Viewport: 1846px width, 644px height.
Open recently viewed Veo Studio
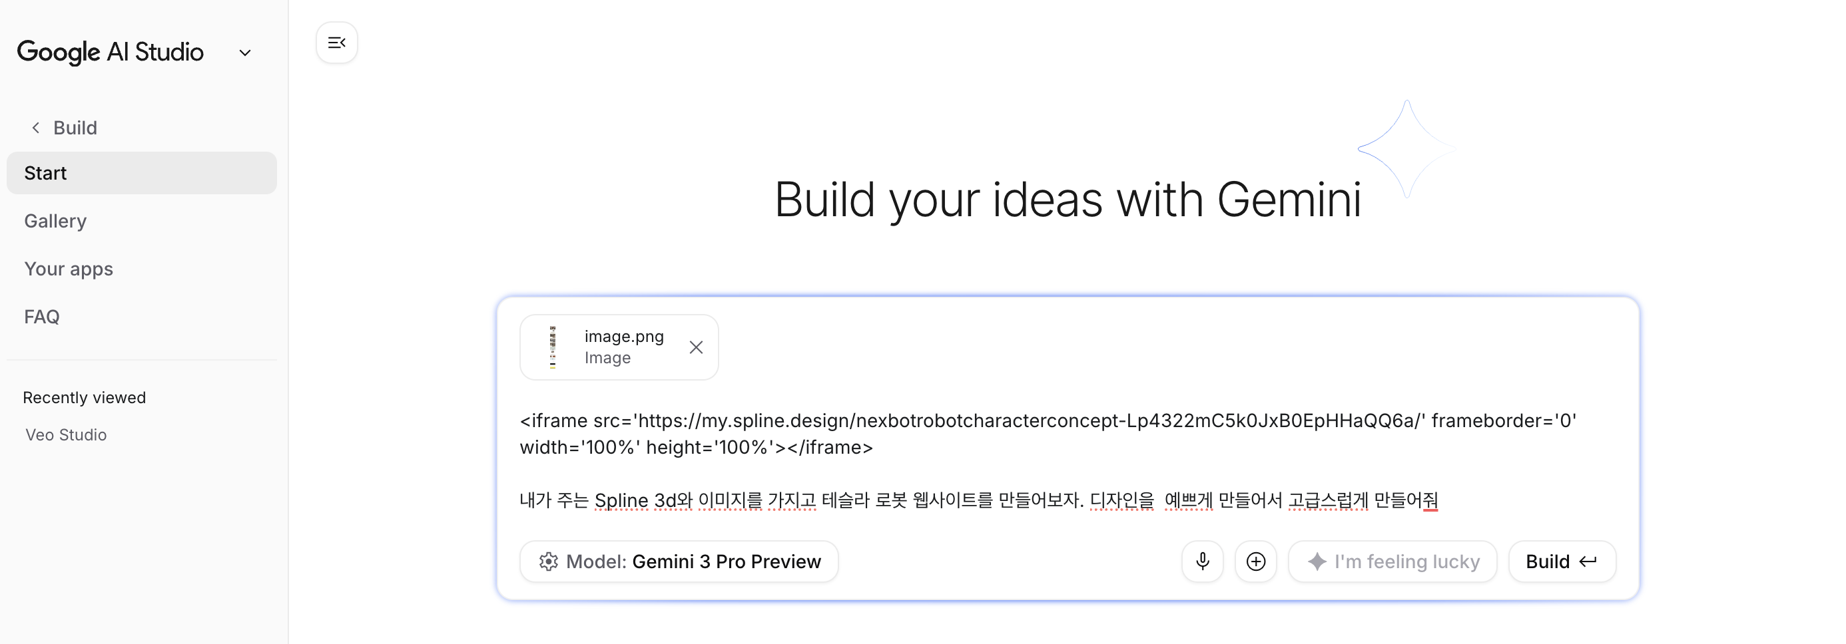click(66, 434)
